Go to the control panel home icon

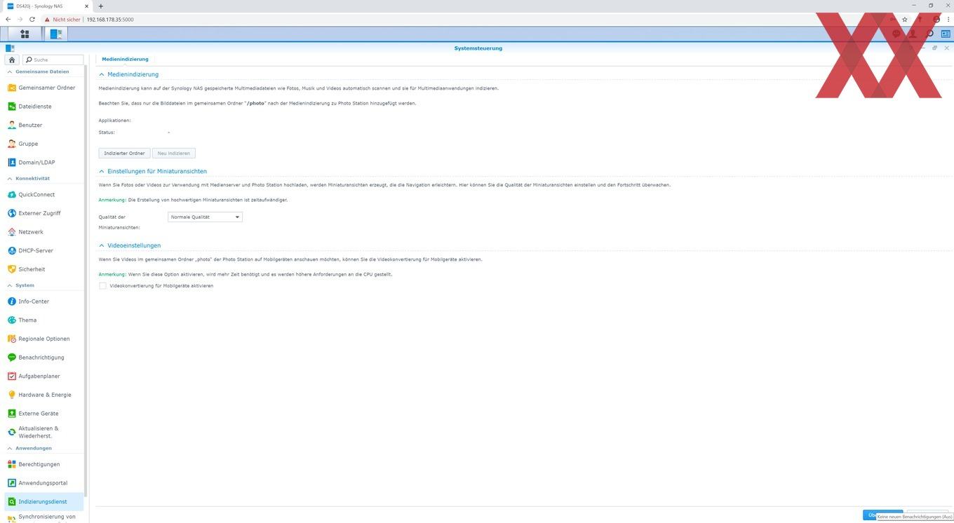[x=12, y=60]
